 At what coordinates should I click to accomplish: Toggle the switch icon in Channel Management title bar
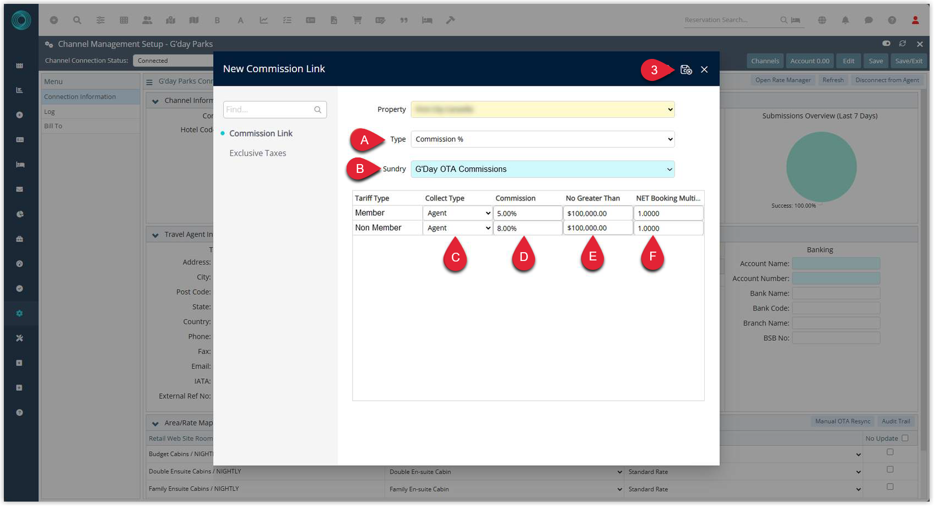[886, 43]
